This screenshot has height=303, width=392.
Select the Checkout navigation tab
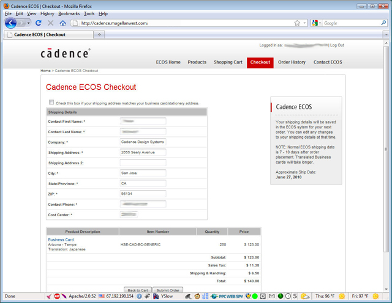tap(260, 62)
